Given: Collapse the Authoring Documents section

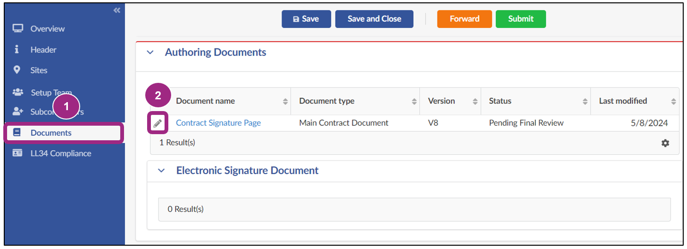Looking at the screenshot, I should tap(150, 53).
